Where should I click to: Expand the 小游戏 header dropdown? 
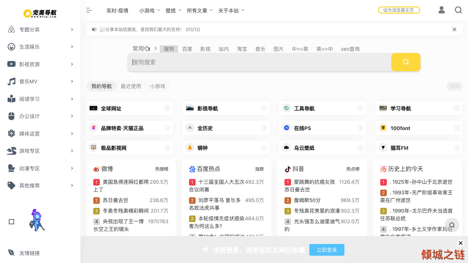click(159, 10)
